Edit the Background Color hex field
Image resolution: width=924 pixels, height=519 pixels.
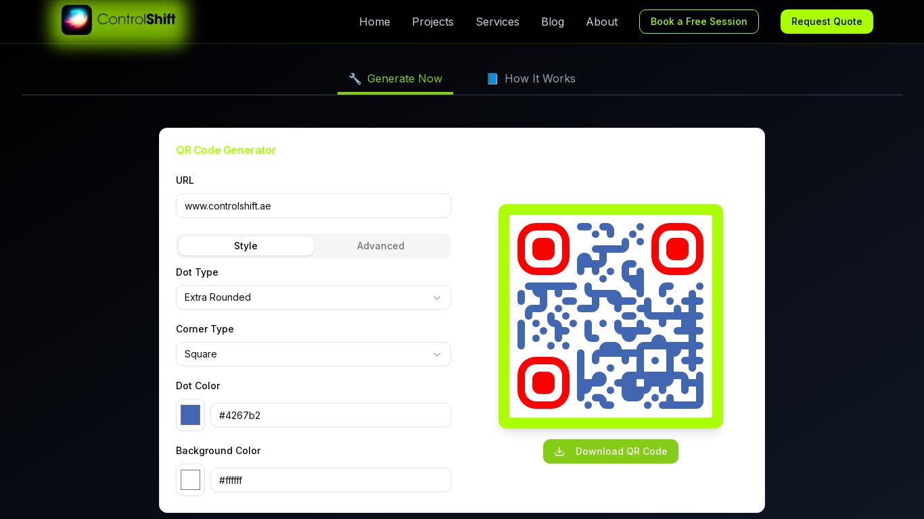[331, 480]
